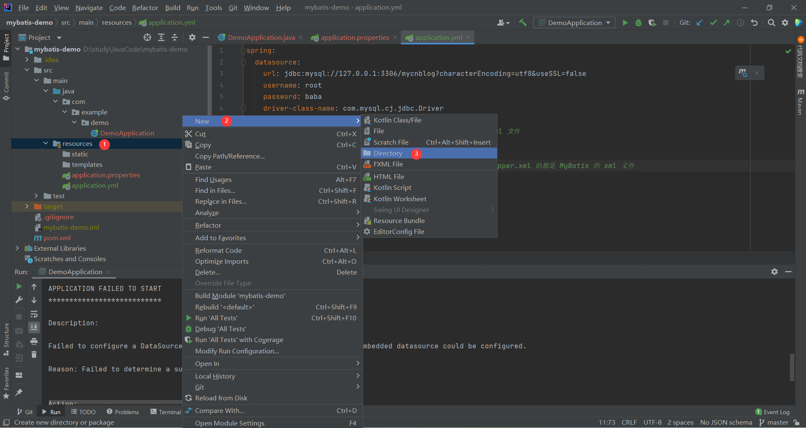Show Git history with the clock icon
This screenshot has width=806, height=428.
741,23
